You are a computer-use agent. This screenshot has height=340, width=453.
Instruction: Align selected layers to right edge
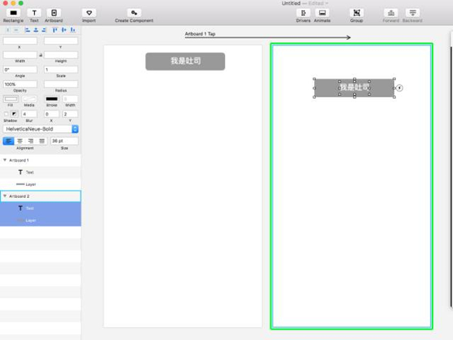tap(44, 29)
